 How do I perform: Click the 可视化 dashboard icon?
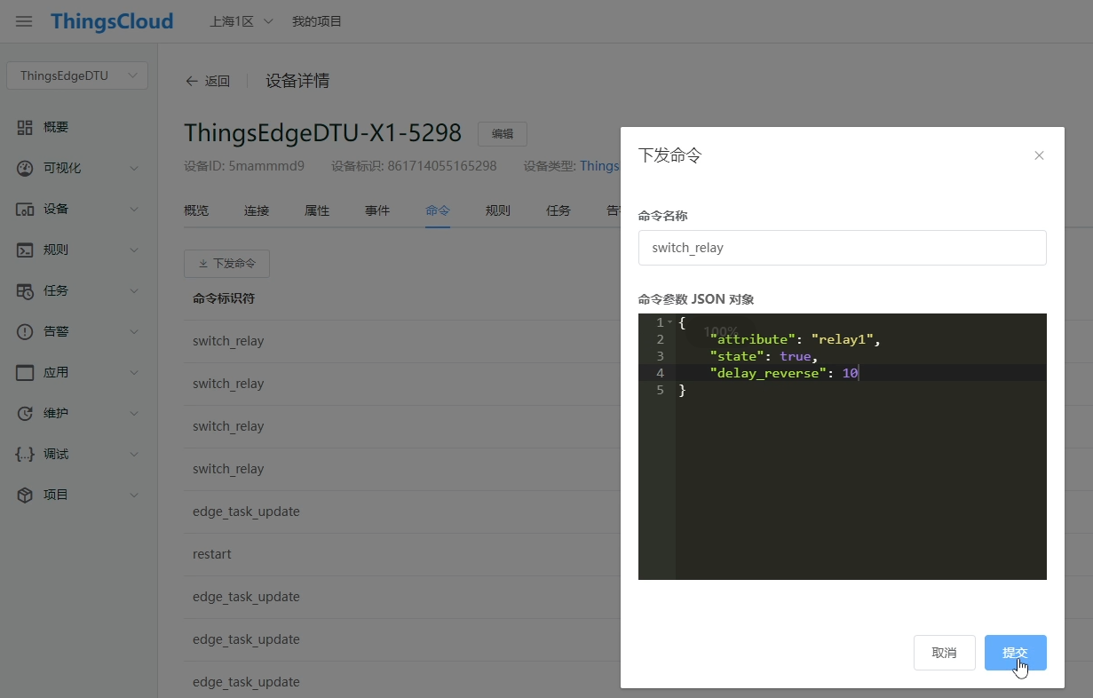pyautogui.click(x=25, y=168)
